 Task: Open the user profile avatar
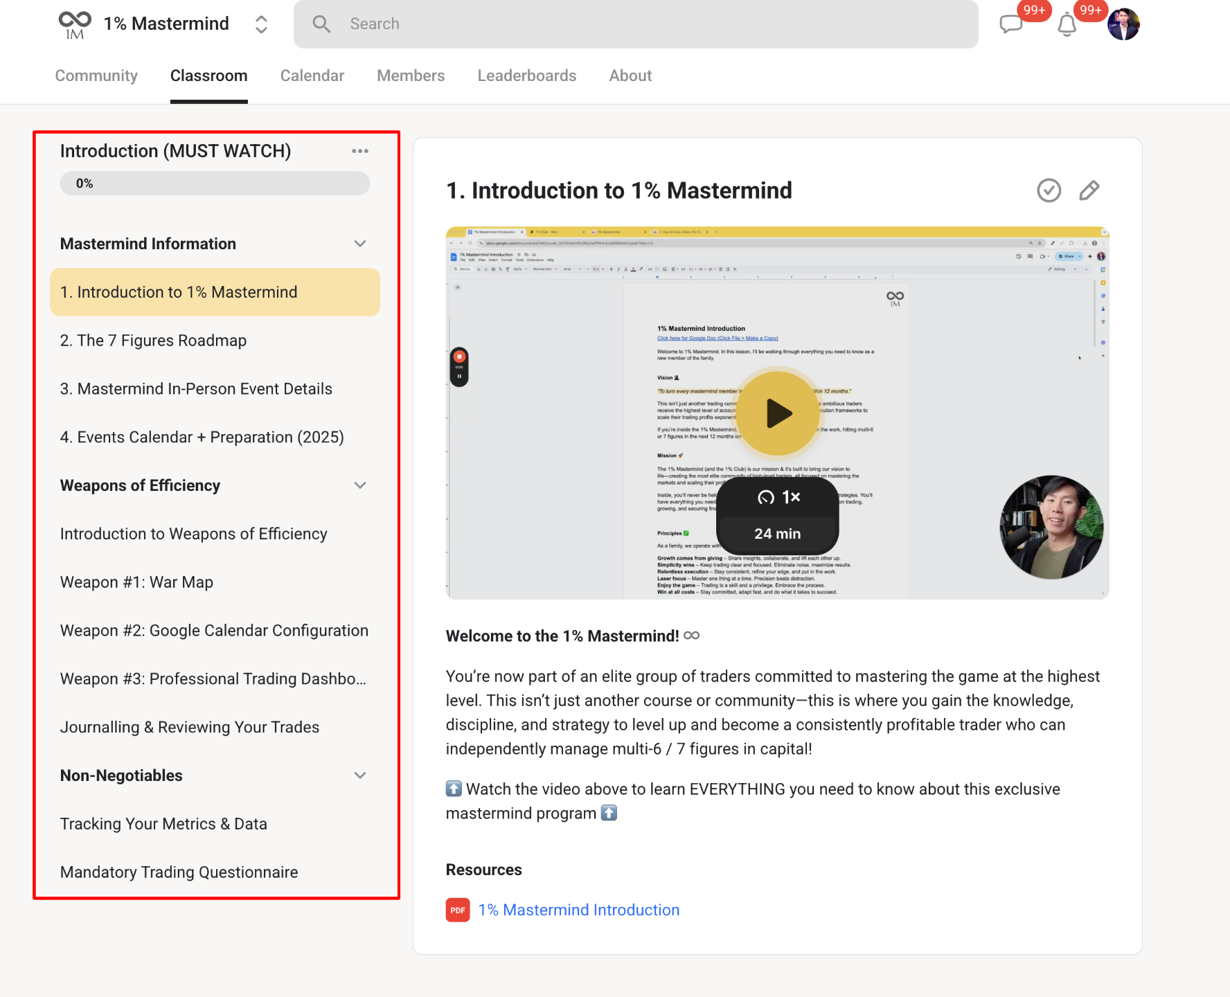click(1123, 24)
